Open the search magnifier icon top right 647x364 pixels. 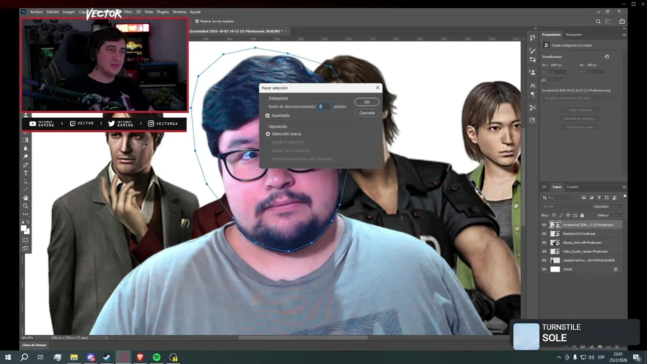[x=598, y=21]
